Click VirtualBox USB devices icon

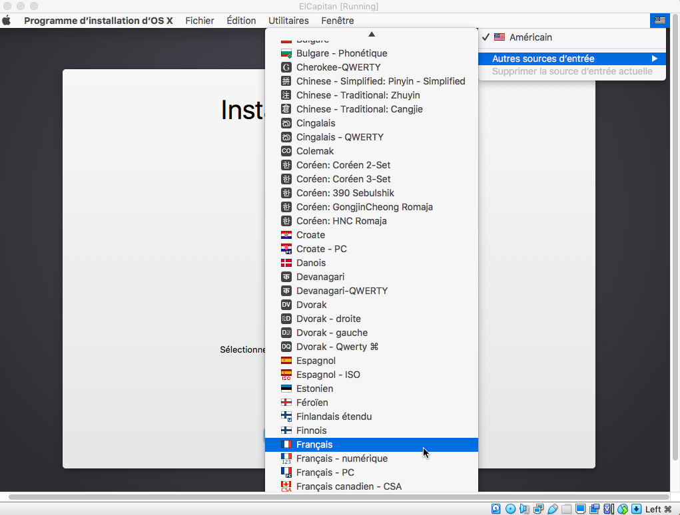553,509
